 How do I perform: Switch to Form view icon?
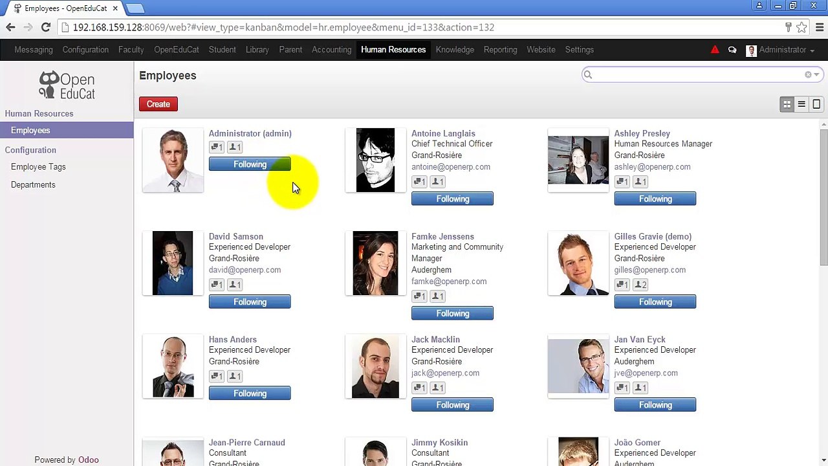(816, 104)
